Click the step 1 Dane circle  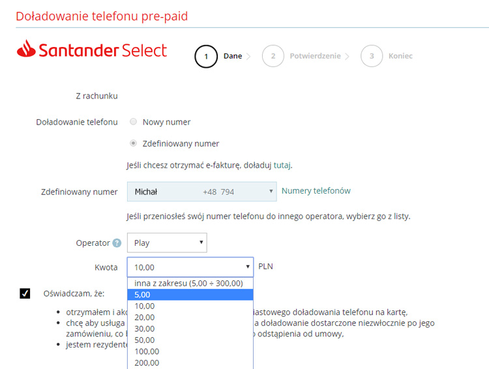pos(206,57)
